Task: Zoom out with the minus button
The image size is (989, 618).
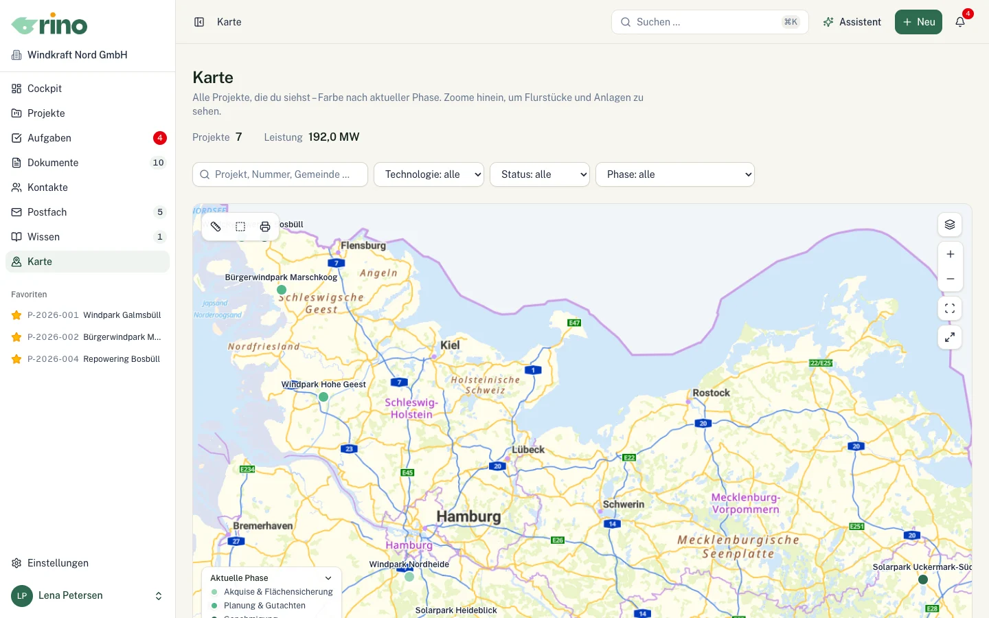Action: (951, 279)
